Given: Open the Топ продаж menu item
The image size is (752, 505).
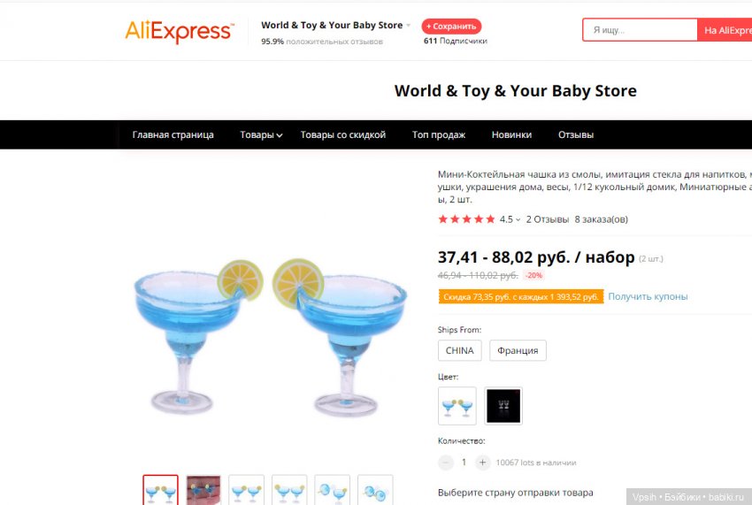Looking at the screenshot, I should pos(438,134).
